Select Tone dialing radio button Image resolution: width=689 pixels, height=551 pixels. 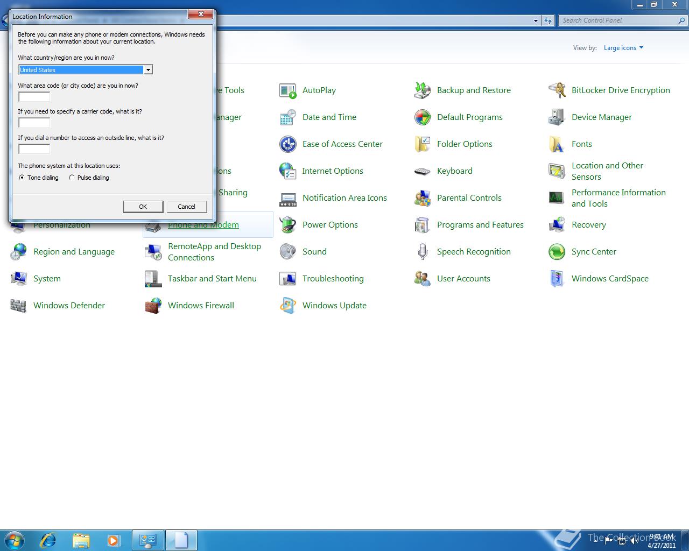(22, 178)
